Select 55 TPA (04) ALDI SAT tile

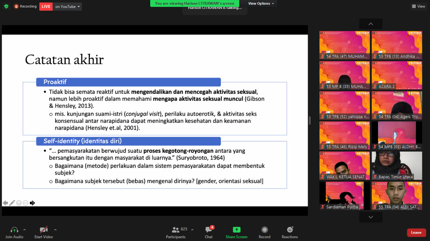tap(397, 196)
